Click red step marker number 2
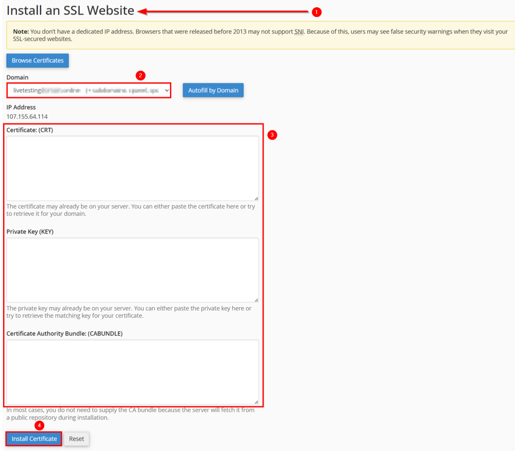The width and height of the screenshot is (515, 451). [140, 76]
